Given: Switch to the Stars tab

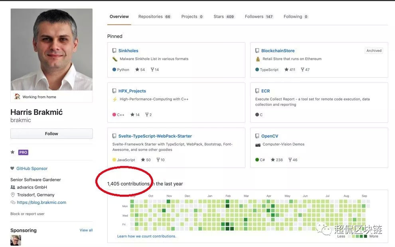Looking at the screenshot, I should (224, 17).
